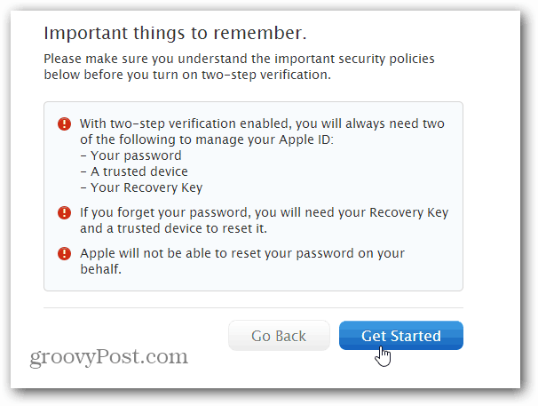This screenshot has width=538, height=406.
Task: Click the horizontal divider above the buttons
Action: click(x=253, y=307)
